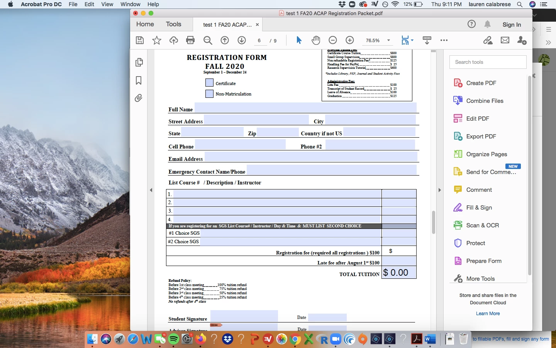The height and width of the screenshot is (348, 556).
Task: Activate the selection arrow tool
Action: tap(299, 40)
